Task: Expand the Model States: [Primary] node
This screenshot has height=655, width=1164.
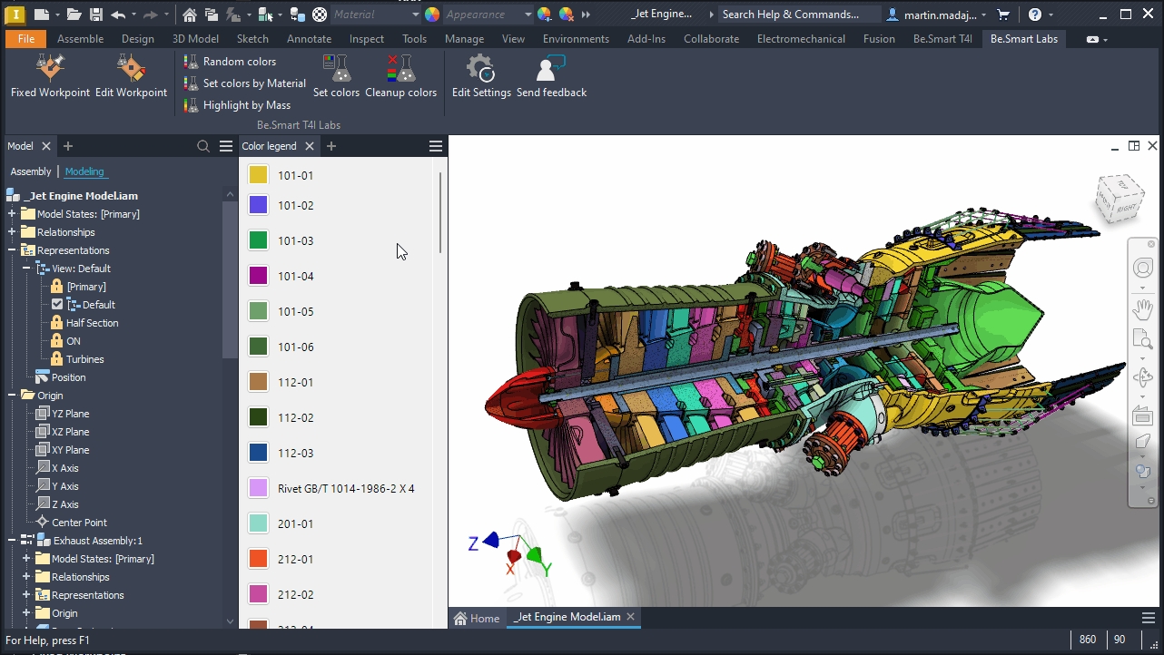Action: click(12, 214)
